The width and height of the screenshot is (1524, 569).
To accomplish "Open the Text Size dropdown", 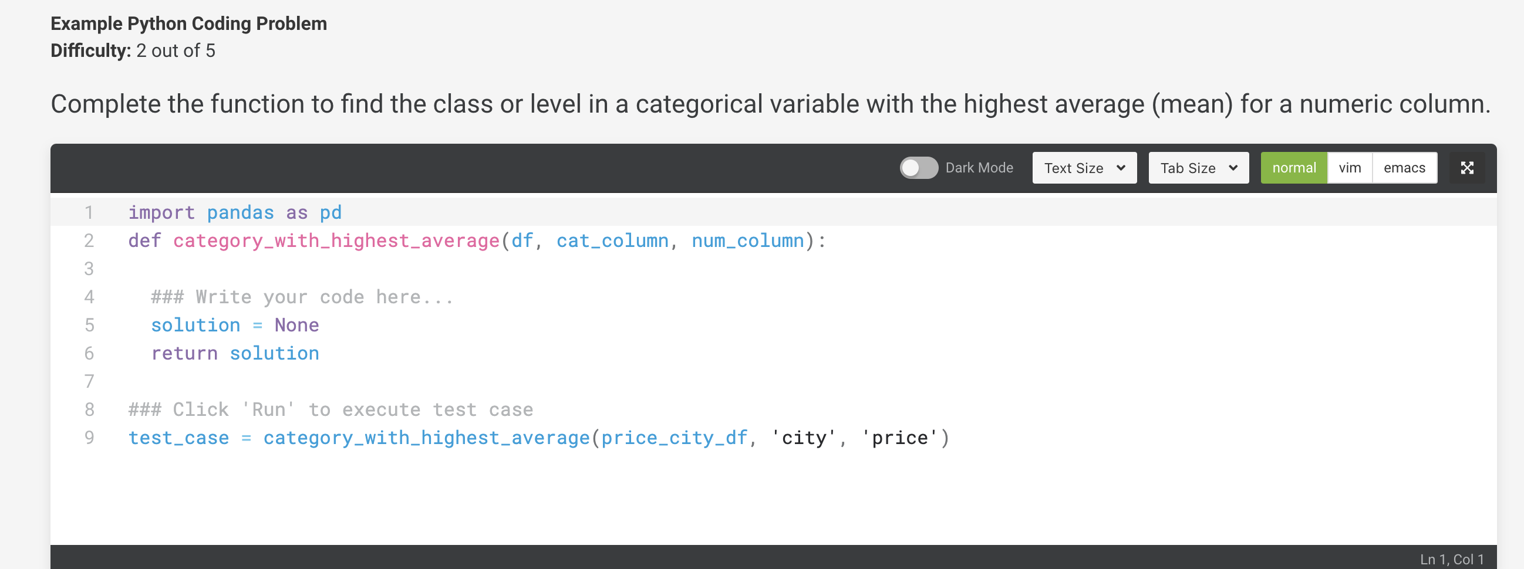I will coord(1084,168).
